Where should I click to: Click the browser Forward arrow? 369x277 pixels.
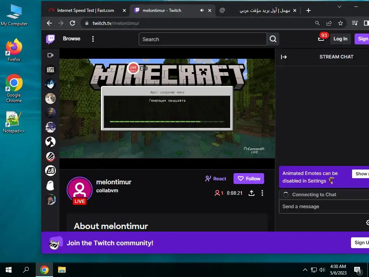click(61, 23)
